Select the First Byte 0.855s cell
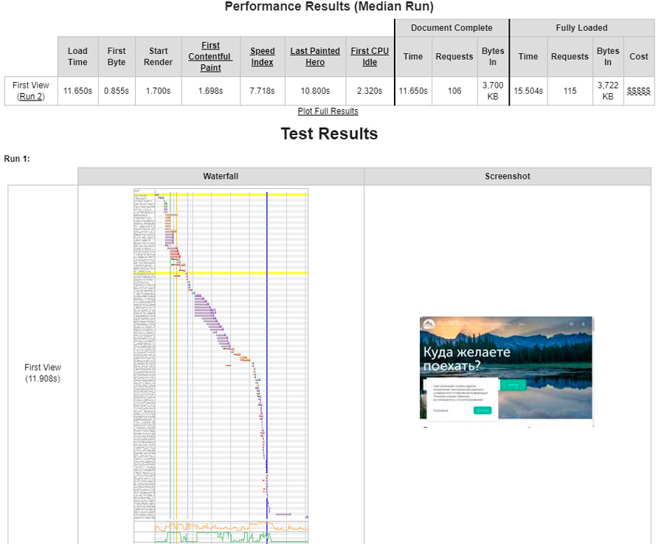664x544 pixels. click(116, 91)
